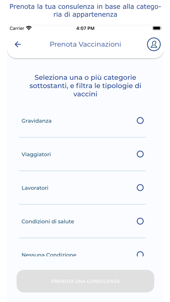The height and width of the screenshot is (302, 170).
Task: Select the Gravidanza radio button
Action: pyautogui.click(x=140, y=121)
